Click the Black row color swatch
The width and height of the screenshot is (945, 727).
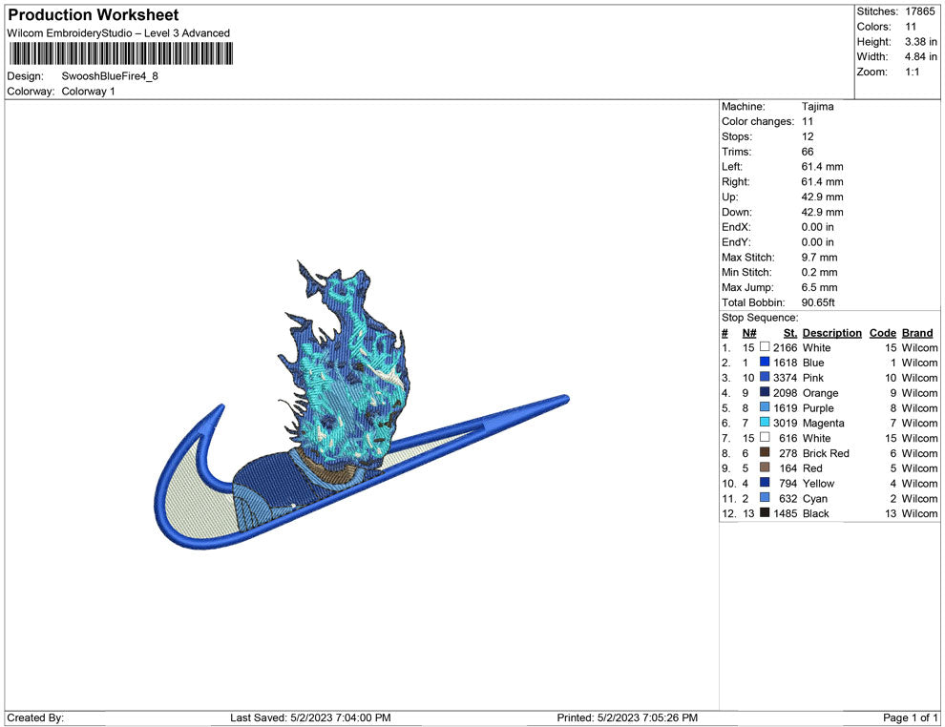(765, 512)
